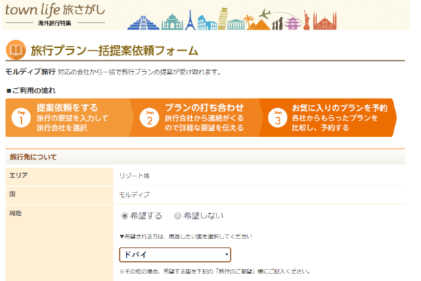Click the Step 1 circle icon
This screenshot has width=421, height=281.
20,118
